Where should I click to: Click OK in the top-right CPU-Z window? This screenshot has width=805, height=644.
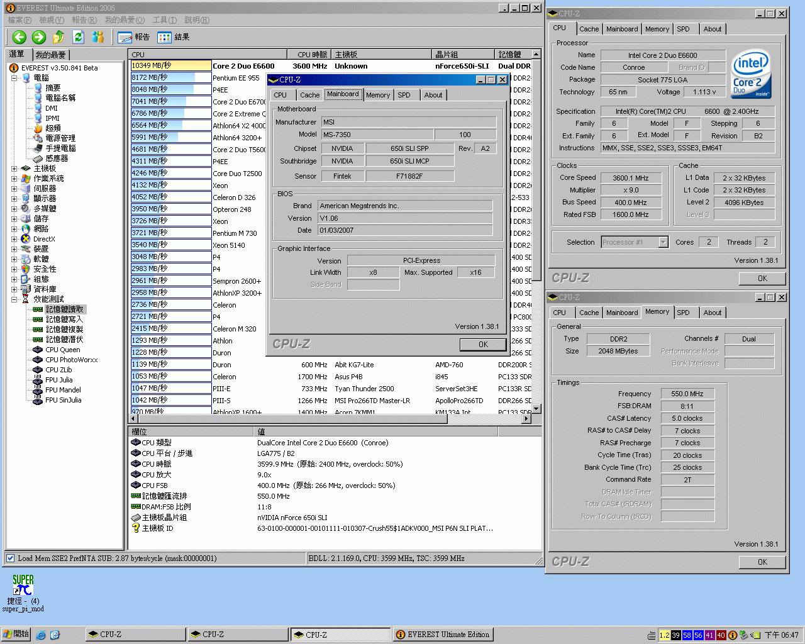click(762, 278)
